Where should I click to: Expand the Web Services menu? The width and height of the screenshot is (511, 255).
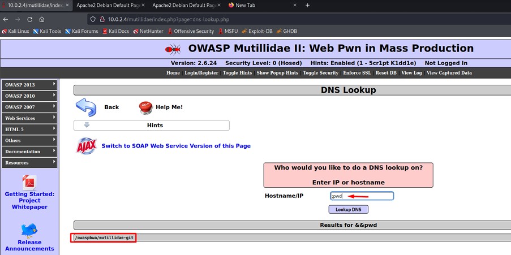[x=29, y=118]
